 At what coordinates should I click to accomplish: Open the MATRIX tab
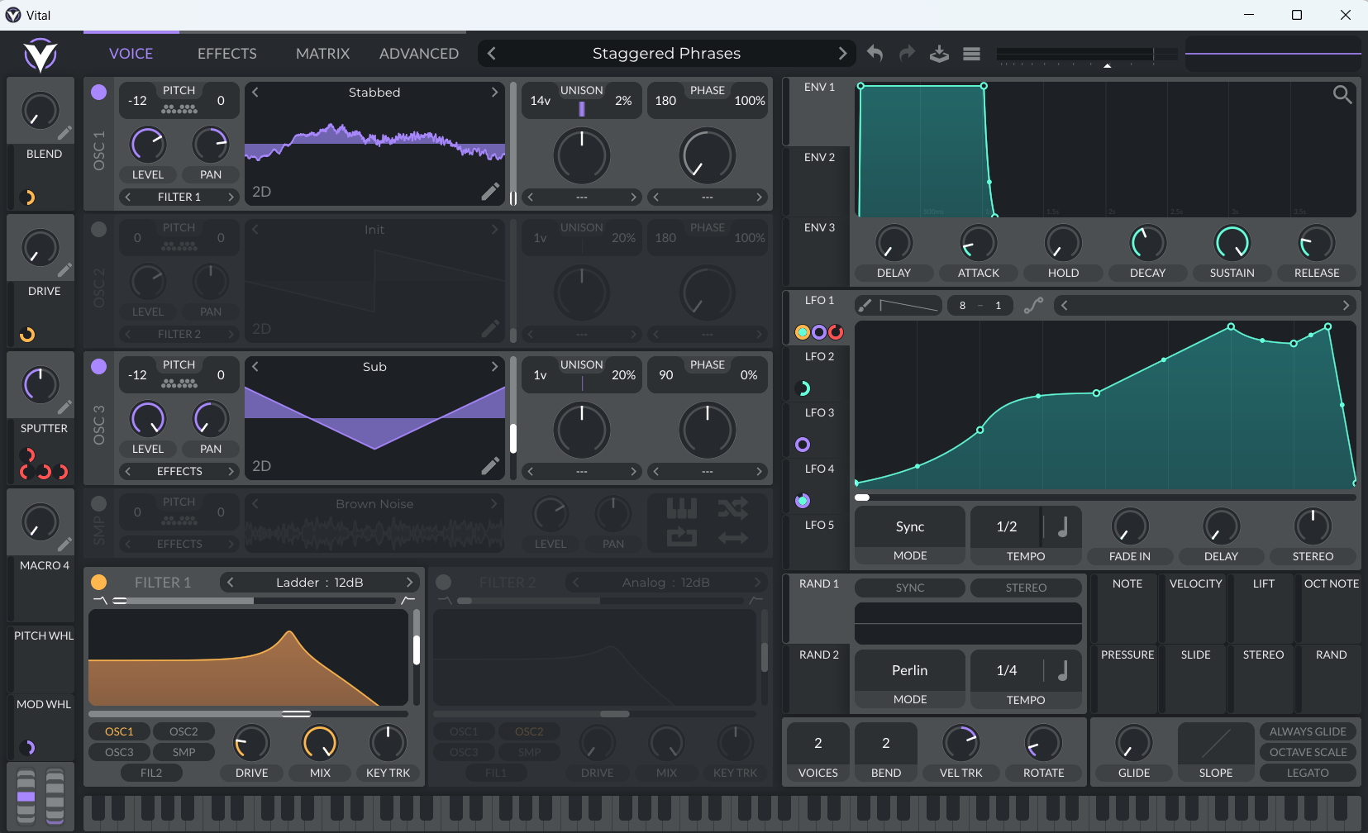click(322, 54)
